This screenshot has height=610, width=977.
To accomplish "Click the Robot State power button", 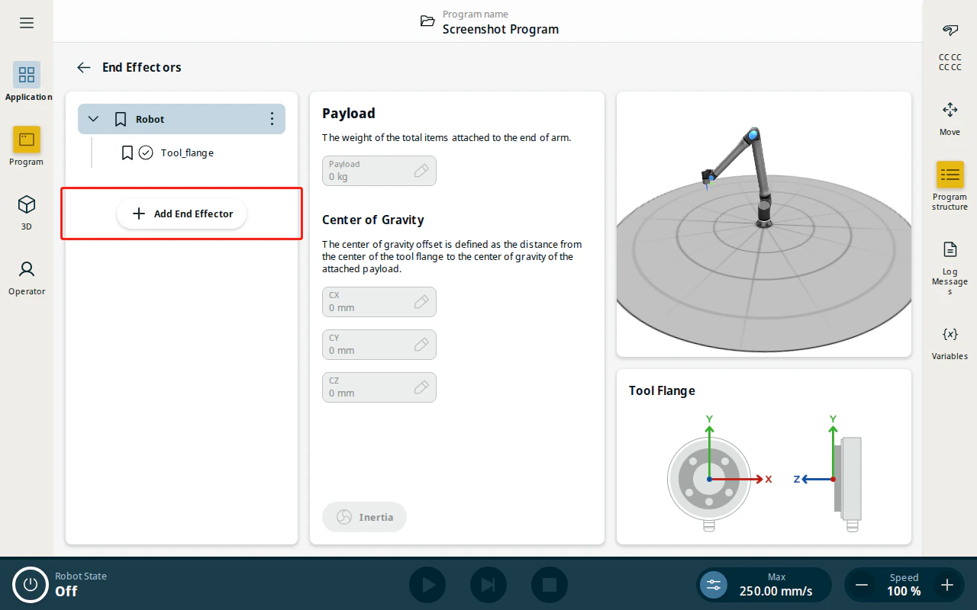I will tap(31, 585).
